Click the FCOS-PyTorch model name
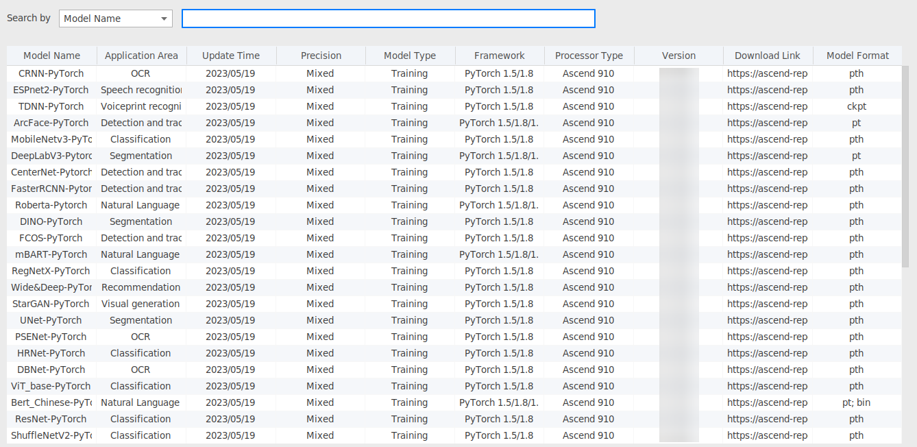The height and width of the screenshot is (447, 917). tap(51, 238)
